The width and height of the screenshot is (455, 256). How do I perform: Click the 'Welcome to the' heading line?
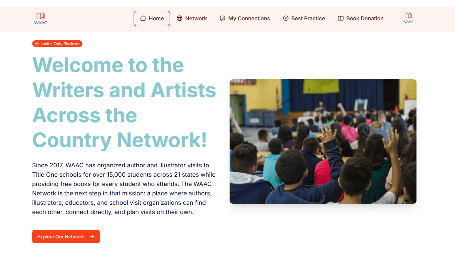(108, 65)
